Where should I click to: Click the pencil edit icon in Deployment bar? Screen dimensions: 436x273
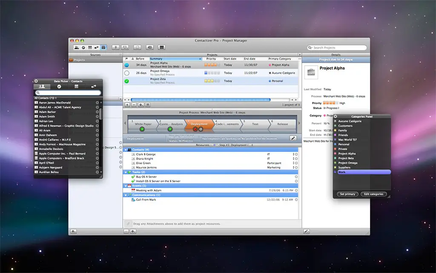(x=293, y=138)
